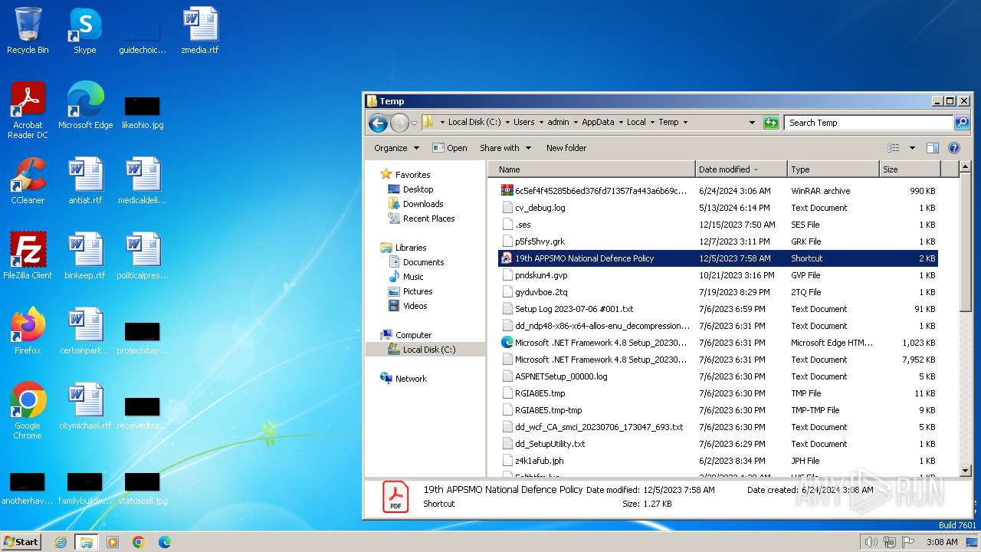This screenshot has width=981, height=552.
Task: Open medicaldeli... rtf desktop file
Action: click(x=143, y=181)
